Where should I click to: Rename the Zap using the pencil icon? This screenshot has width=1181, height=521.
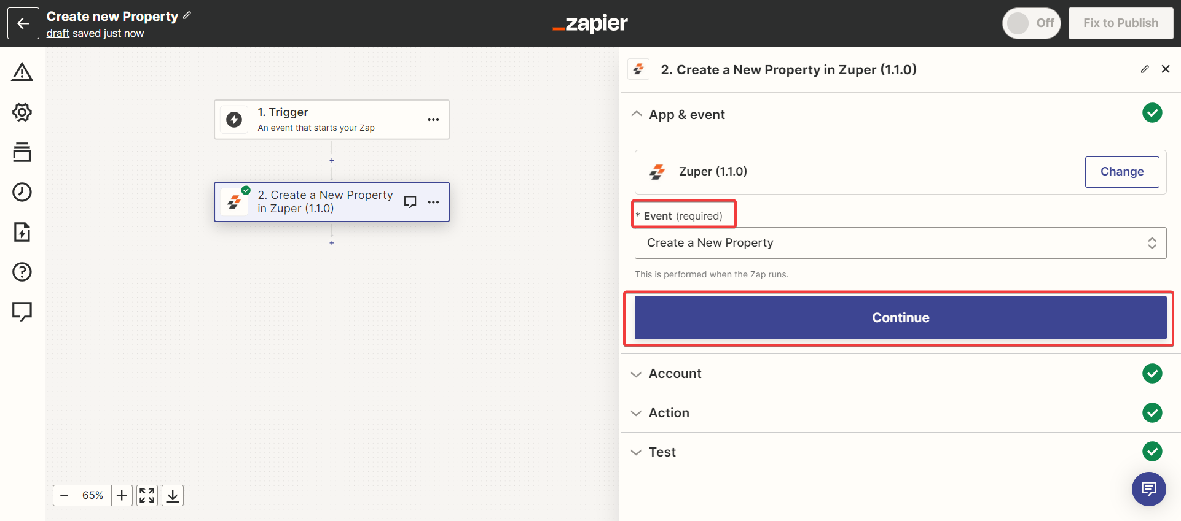tap(187, 15)
